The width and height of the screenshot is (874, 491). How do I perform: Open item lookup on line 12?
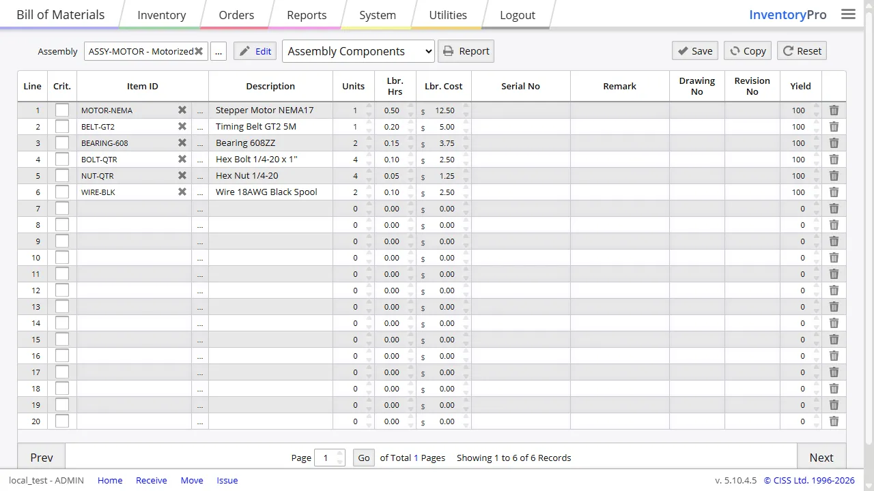click(x=200, y=291)
